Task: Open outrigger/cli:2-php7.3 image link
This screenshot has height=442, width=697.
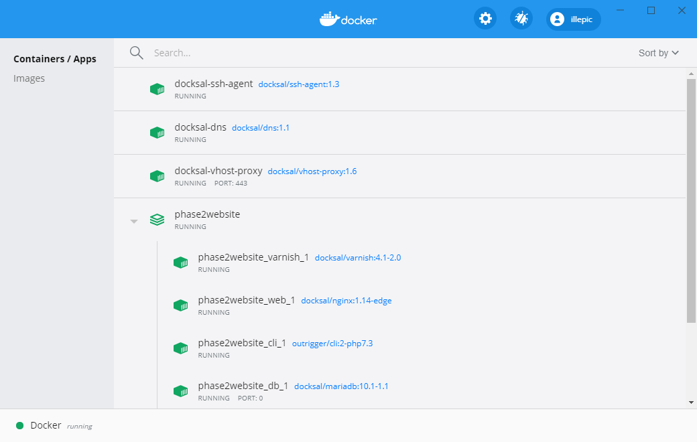Action: [x=332, y=344]
